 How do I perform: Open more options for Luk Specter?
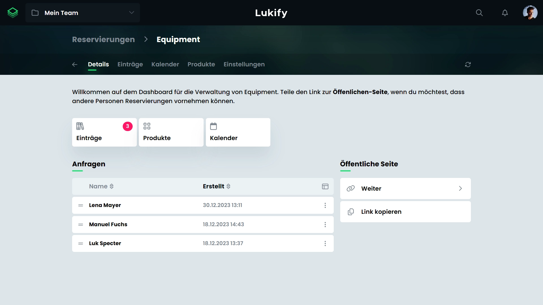click(x=325, y=243)
